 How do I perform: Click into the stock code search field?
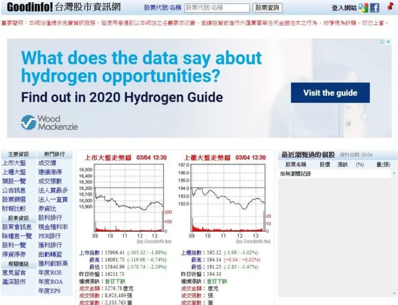click(217, 8)
